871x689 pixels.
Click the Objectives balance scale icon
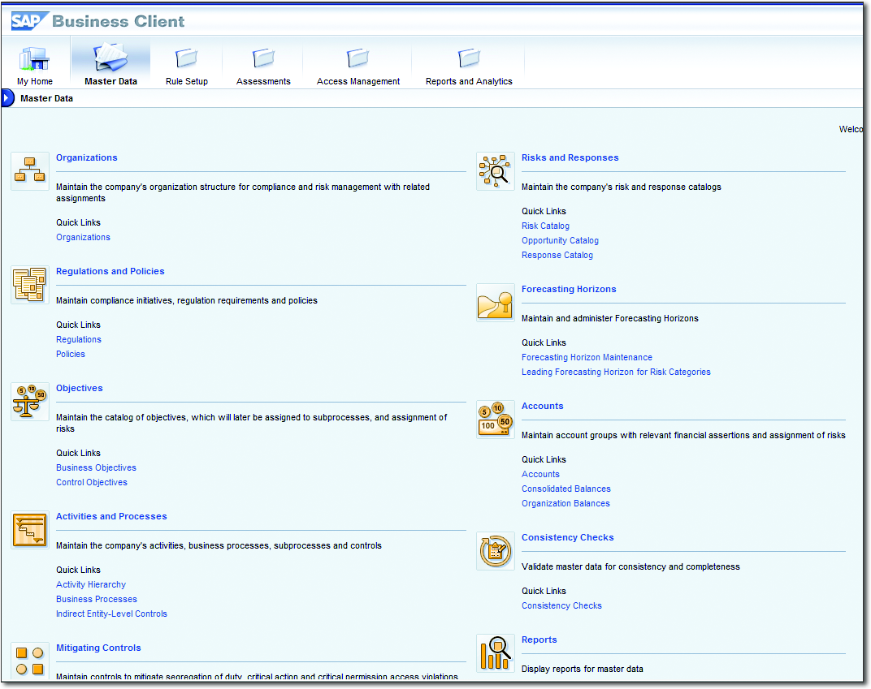[30, 402]
